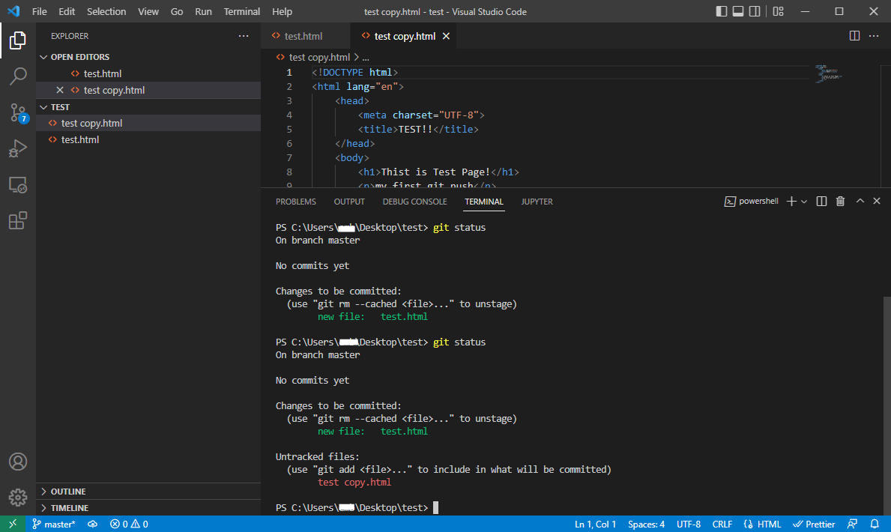Click the editor minimap
Viewport: 891px width, 532px height.
click(x=829, y=74)
